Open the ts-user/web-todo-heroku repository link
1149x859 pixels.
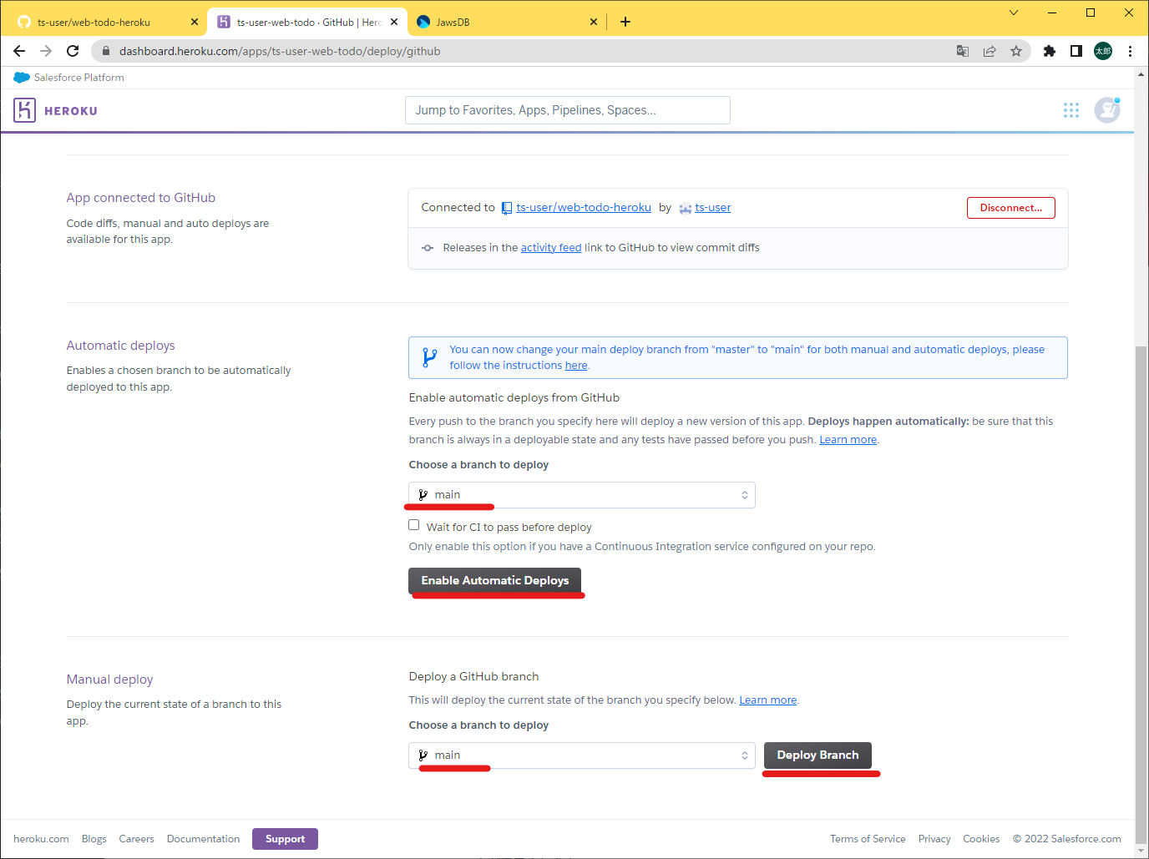[x=584, y=207]
